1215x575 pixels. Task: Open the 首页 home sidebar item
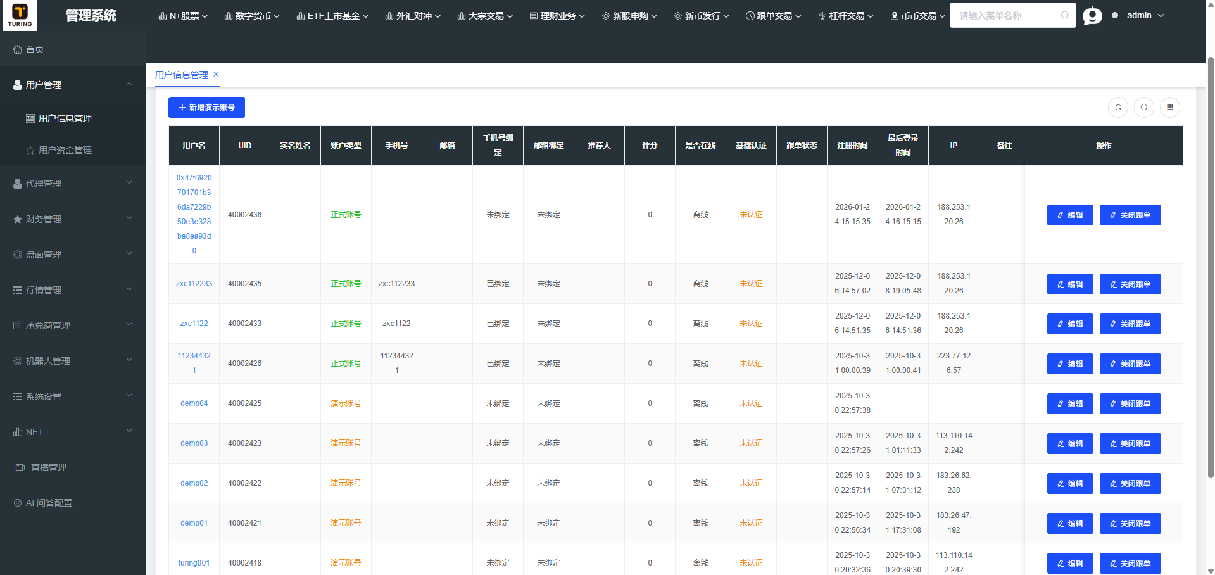pyautogui.click(x=35, y=49)
